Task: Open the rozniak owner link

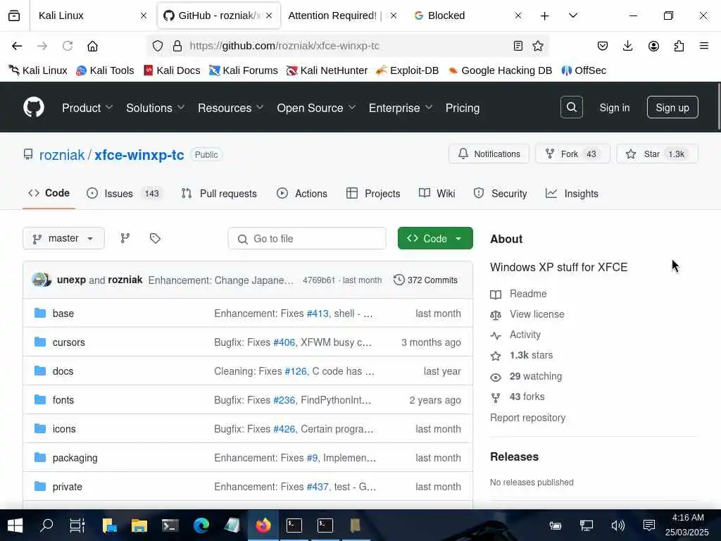Action: pyautogui.click(x=62, y=154)
